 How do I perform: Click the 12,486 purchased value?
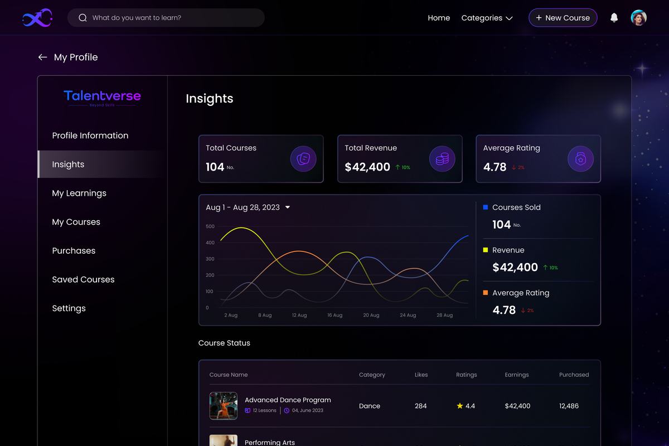tap(569, 406)
